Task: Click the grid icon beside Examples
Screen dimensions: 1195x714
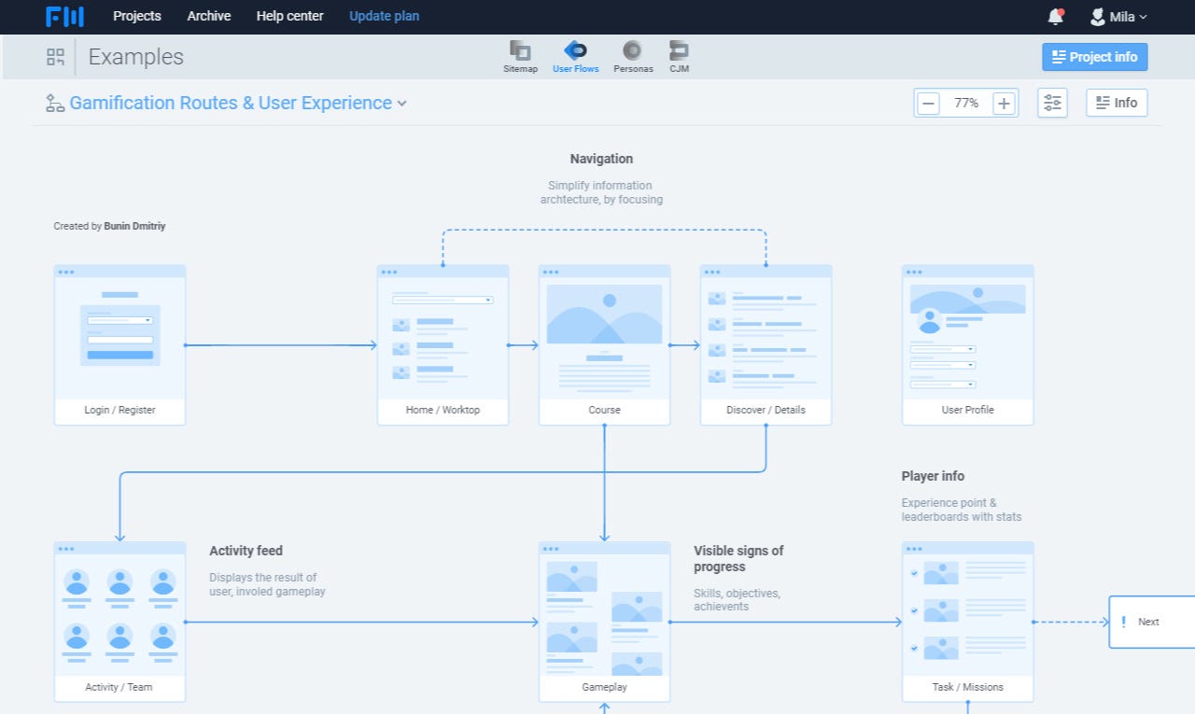Action: 55,56
